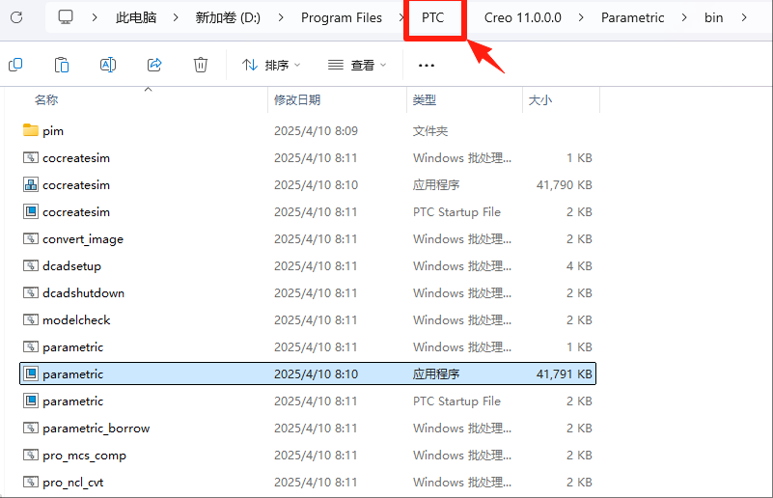Screen dimensions: 773x498
Task: Sort by the 大小 column header
Action: click(x=540, y=100)
